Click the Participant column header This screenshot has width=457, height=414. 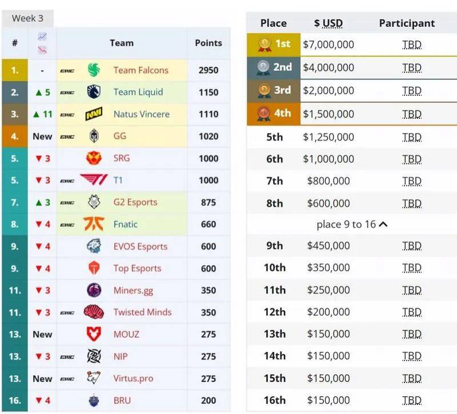(x=407, y=23)
